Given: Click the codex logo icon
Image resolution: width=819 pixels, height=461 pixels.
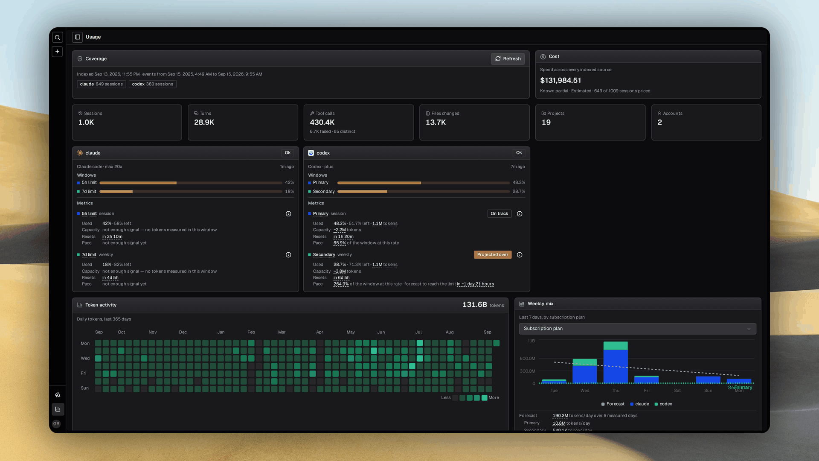Looking at the screenshot, I should pos(311,153).
